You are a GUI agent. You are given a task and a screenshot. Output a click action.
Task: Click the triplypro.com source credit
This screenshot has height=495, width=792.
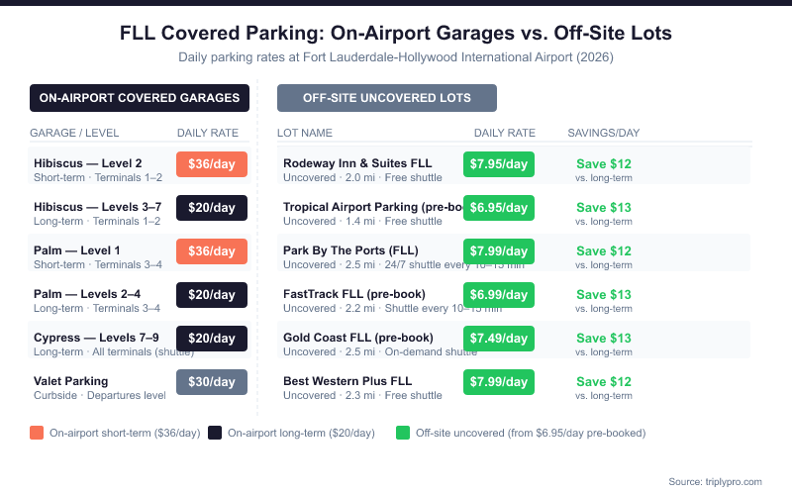(x=715, y=481)
